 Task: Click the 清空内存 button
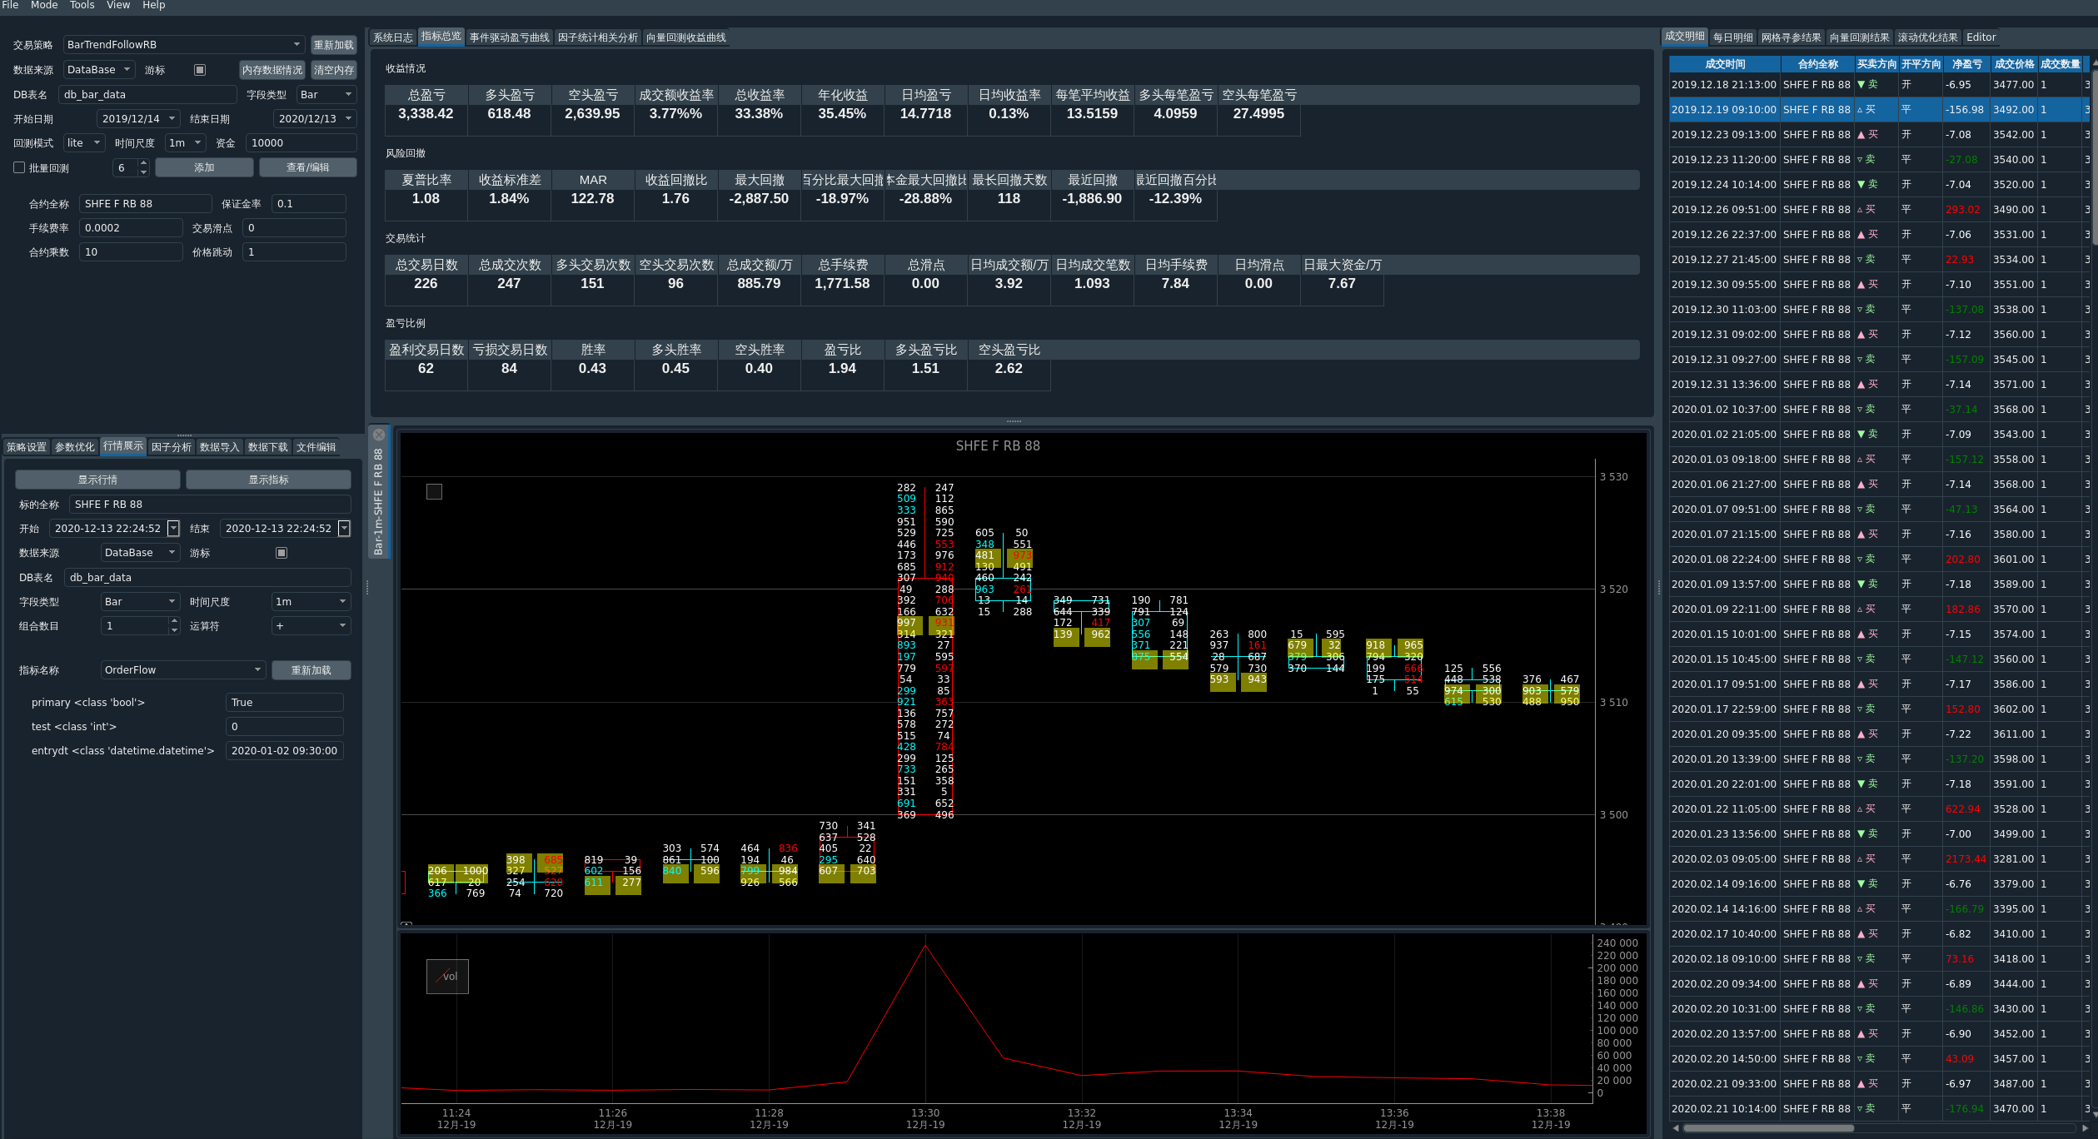tap(333, 70)
